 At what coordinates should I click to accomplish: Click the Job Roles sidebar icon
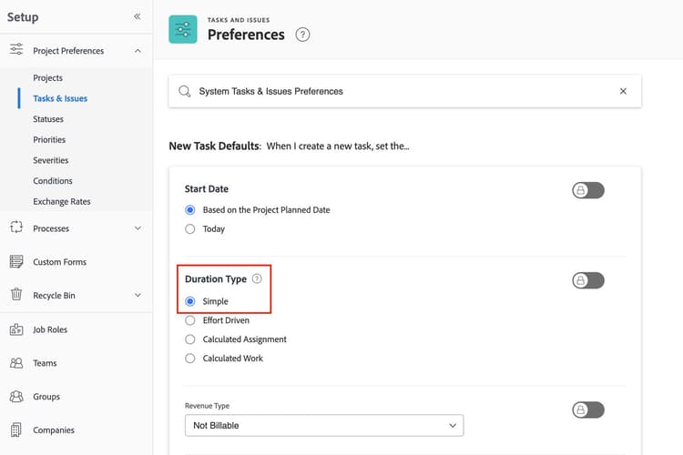pyautogui.click(x=16, y=329)
